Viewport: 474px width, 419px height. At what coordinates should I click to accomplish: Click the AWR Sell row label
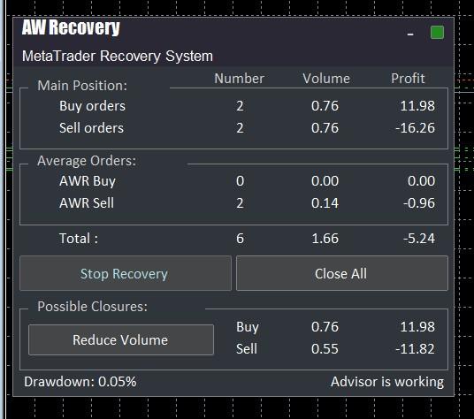[87, 203]
